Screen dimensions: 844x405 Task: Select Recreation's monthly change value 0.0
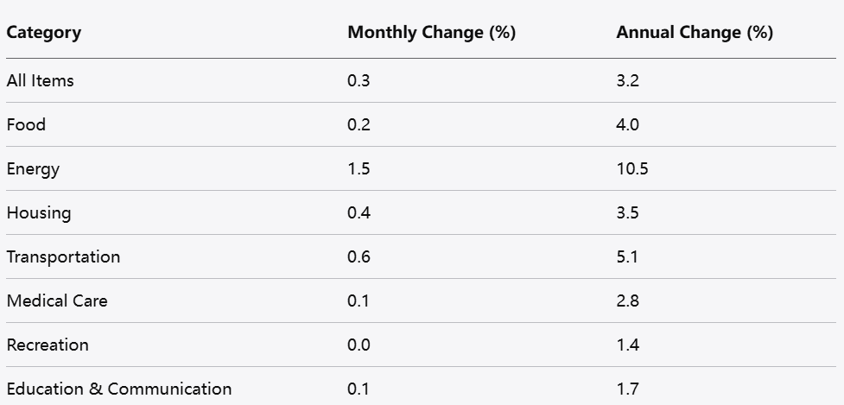tap(359, 345)
